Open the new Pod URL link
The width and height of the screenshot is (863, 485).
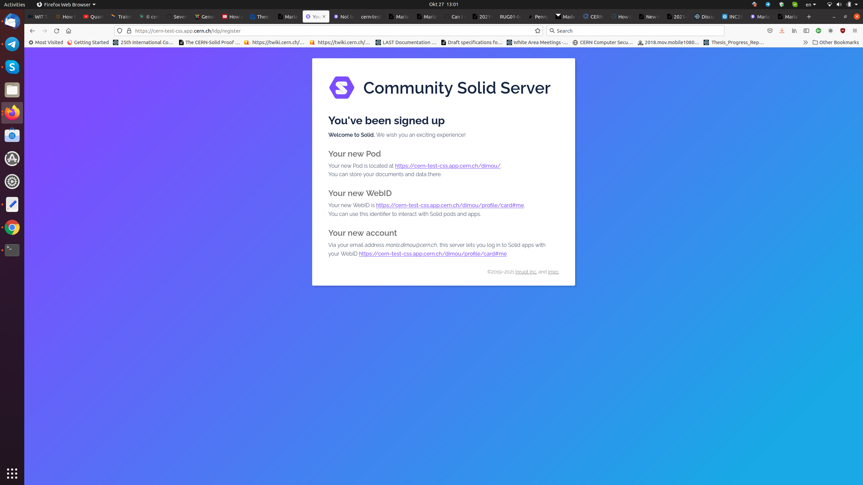coord(448,166)
